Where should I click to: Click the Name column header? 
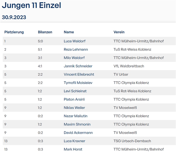pos(69,32)
